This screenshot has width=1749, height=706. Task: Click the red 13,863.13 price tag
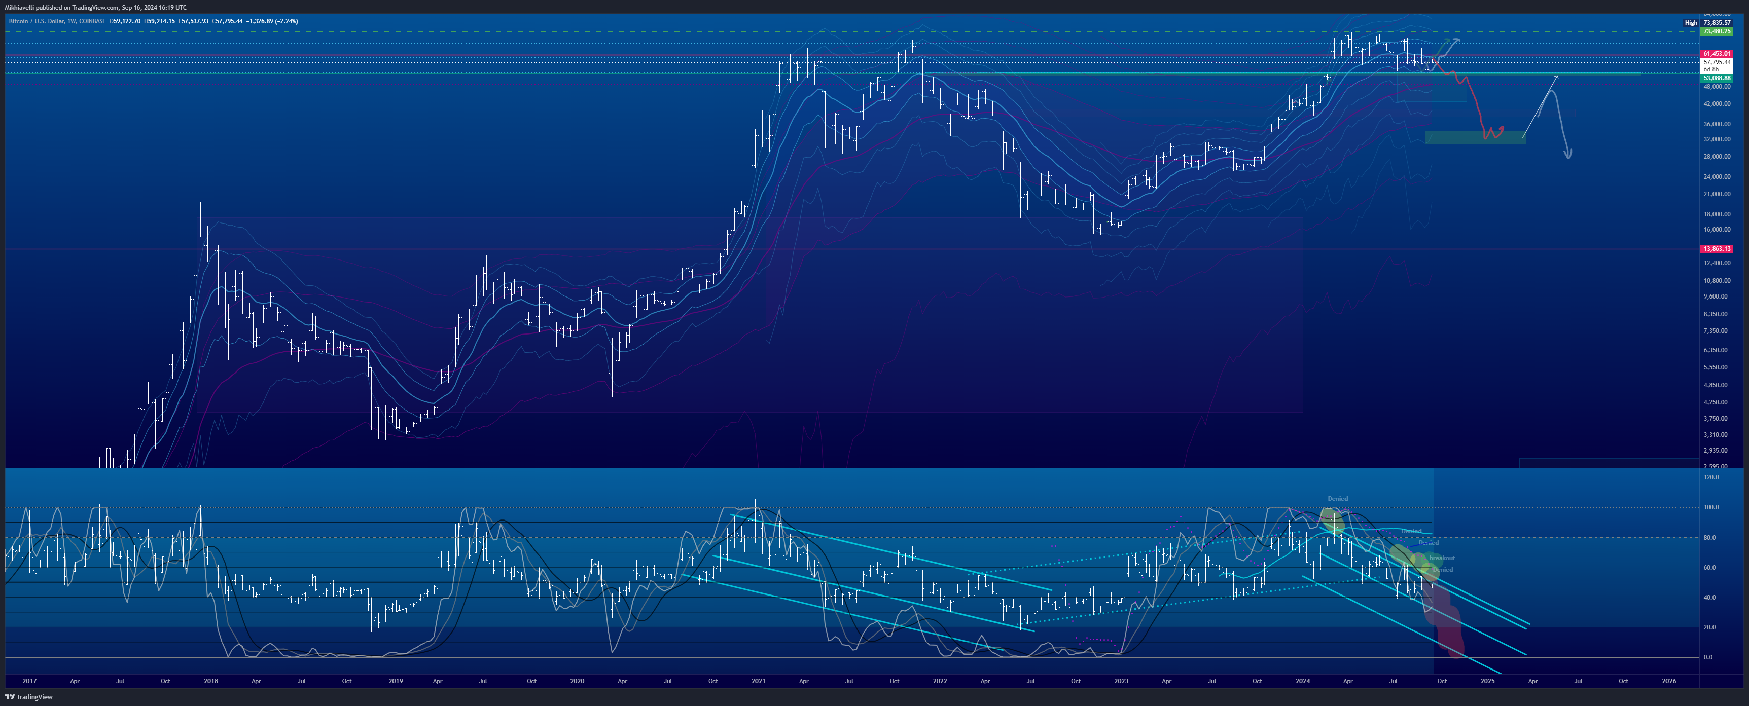pos(1717,249)
